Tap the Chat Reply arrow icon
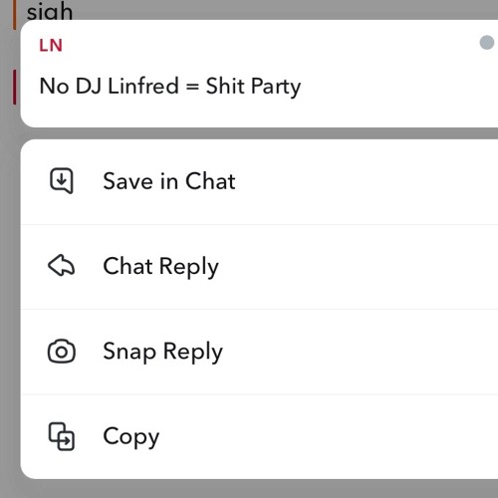Viewport: 498px width, 498px height. [x=62, y=266]
